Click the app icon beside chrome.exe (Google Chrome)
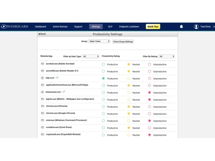215x161 pixels. [43, 113]
